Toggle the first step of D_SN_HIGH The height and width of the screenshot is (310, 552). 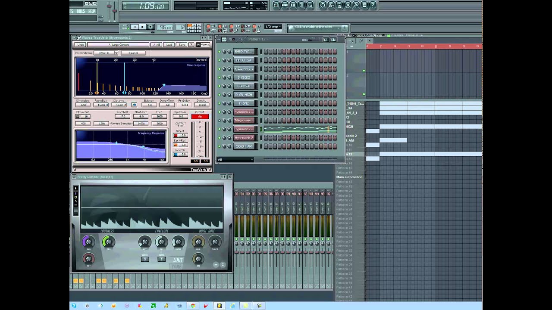(x=266, y=95)
